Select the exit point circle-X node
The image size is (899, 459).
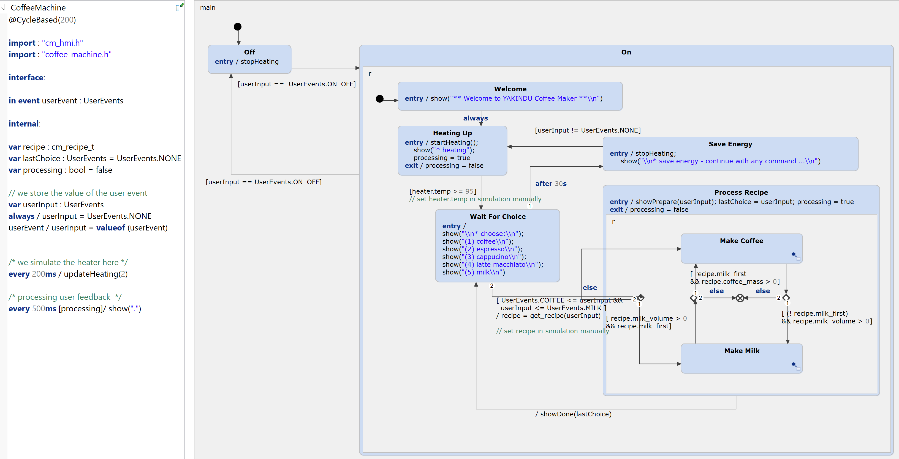[x=740, y=298]
